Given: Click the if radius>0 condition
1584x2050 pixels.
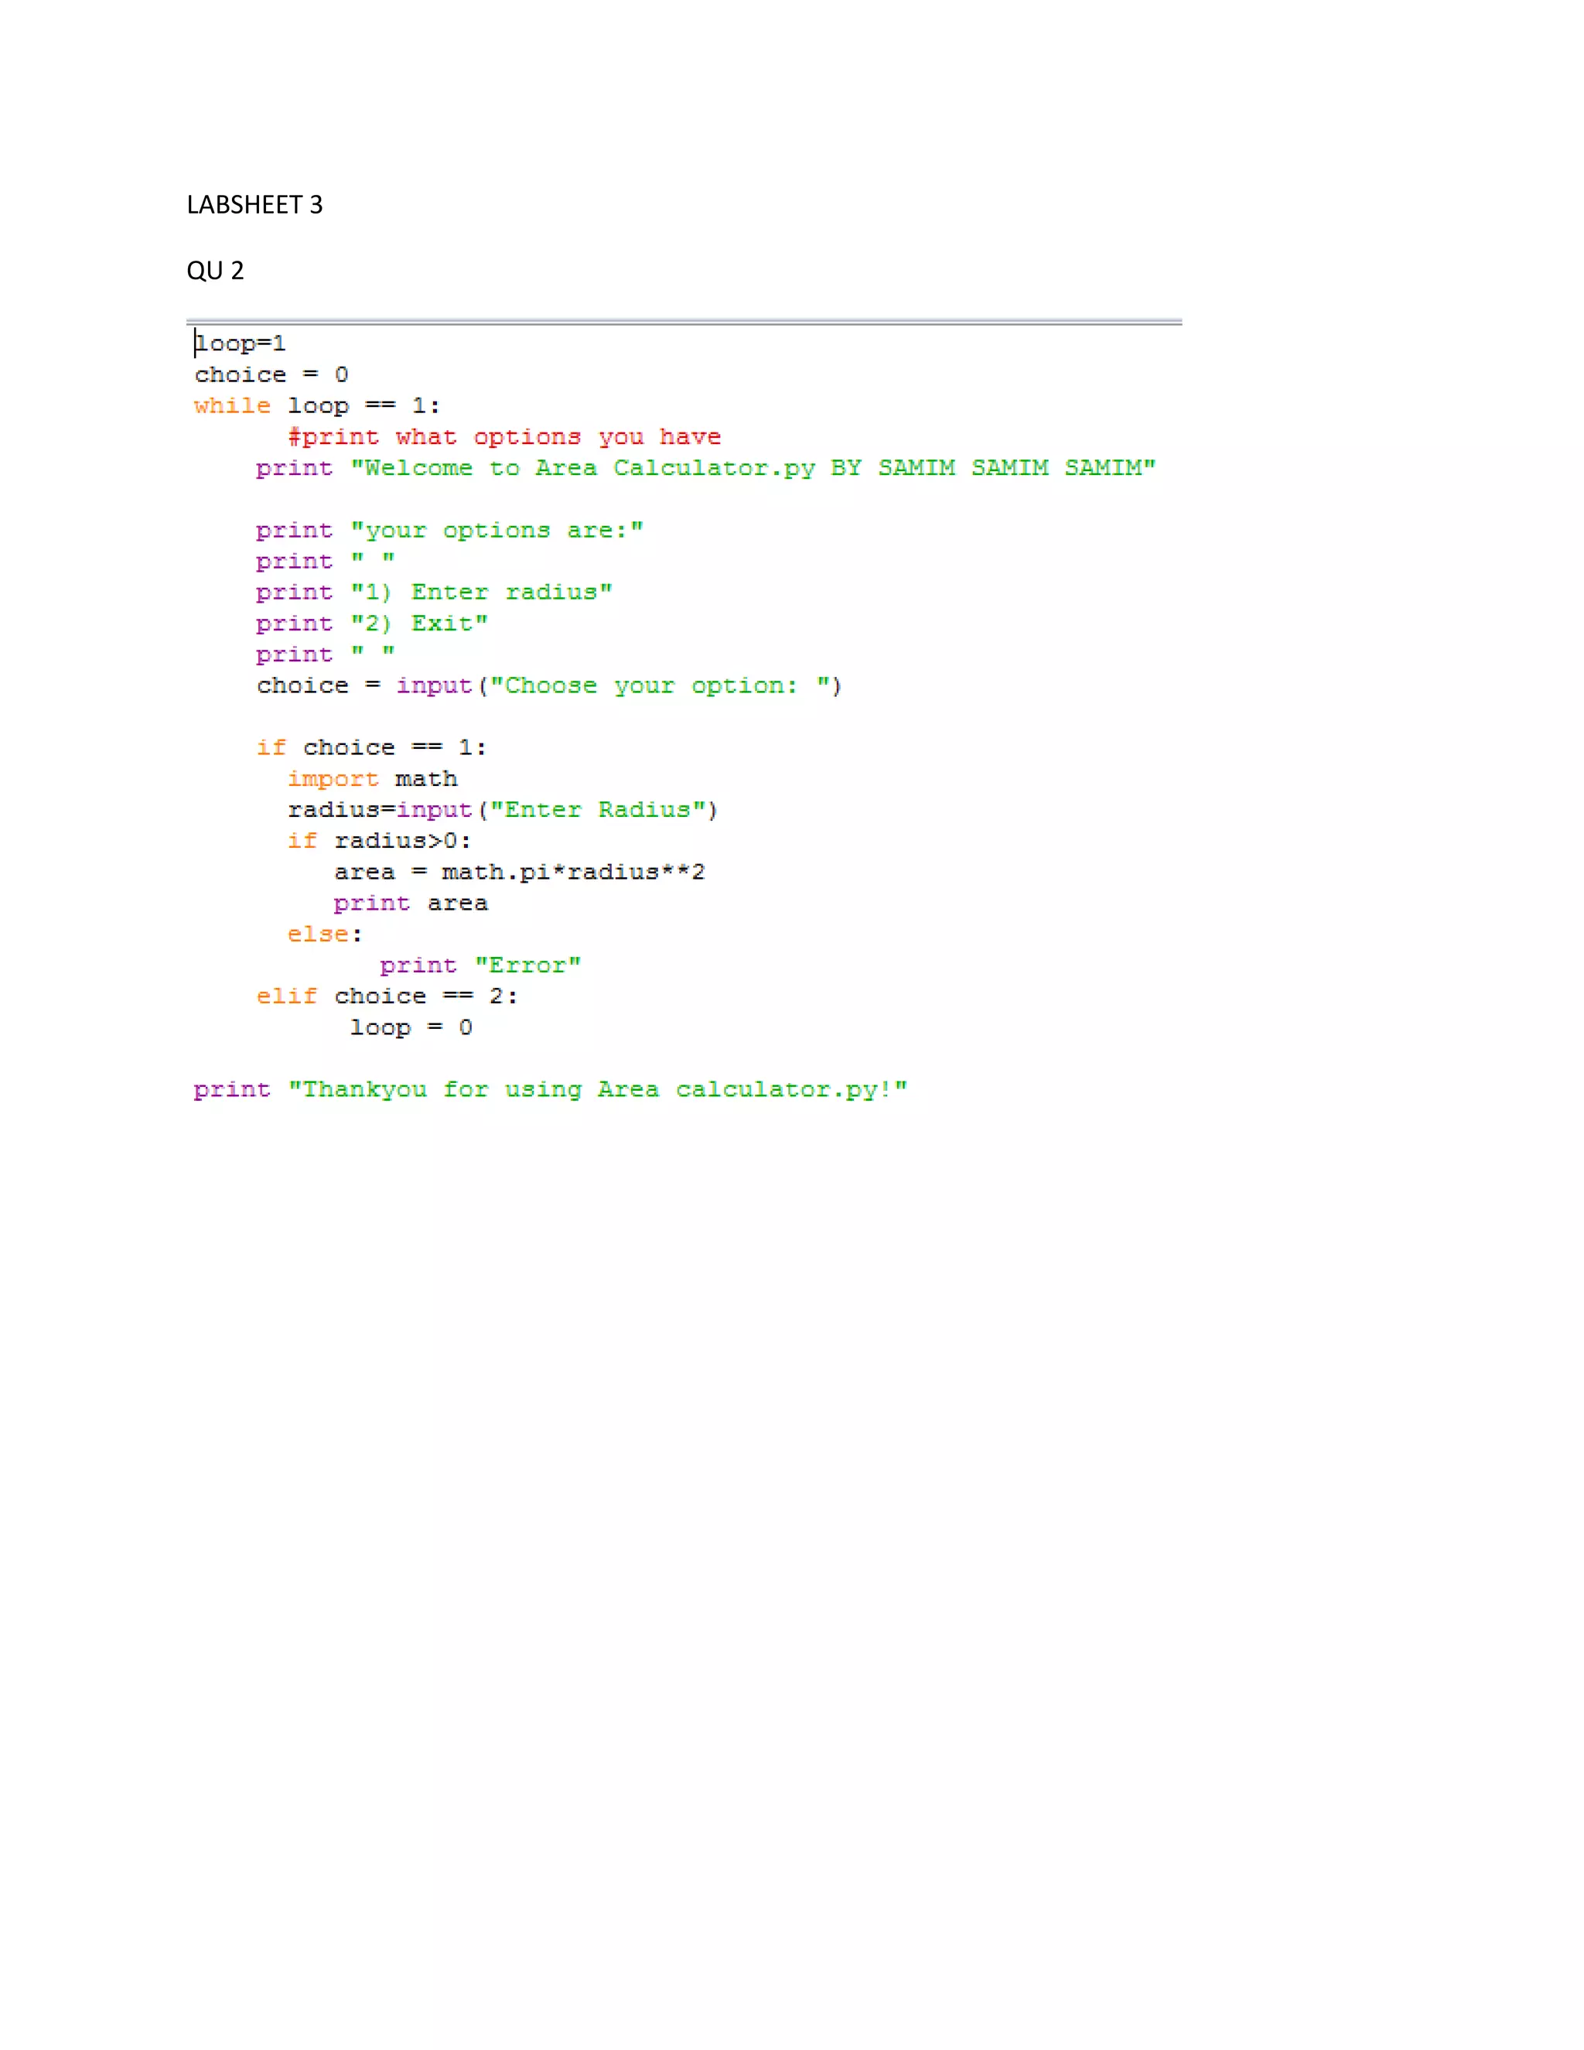Looking at the screenshot, I should click(x=379, y=840).
